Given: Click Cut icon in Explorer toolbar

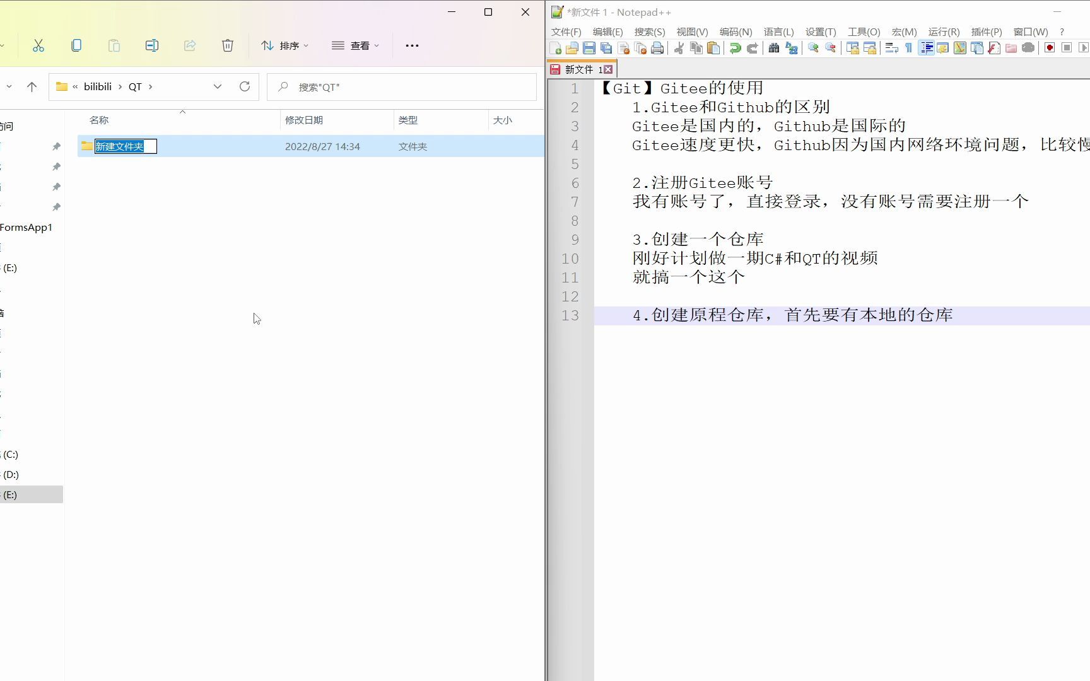Looking at the screenshot, I should (38, 45).
